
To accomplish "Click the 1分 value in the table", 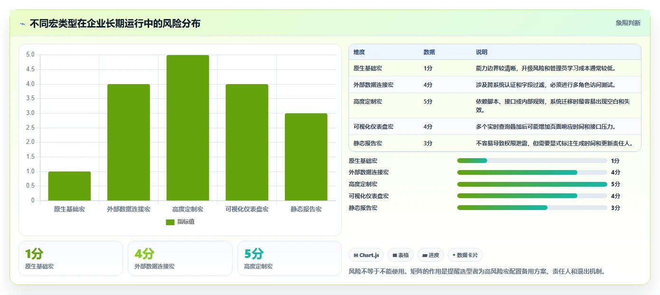I will click(x=428, y=68).
